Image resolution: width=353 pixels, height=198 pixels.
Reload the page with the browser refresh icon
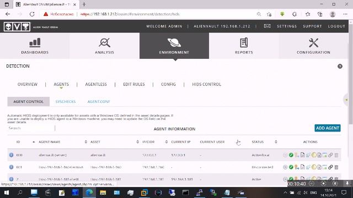click(x=32, y=14)
